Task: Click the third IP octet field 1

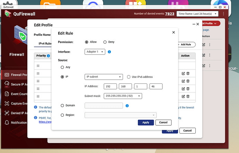Action: (x=141, y=87)
